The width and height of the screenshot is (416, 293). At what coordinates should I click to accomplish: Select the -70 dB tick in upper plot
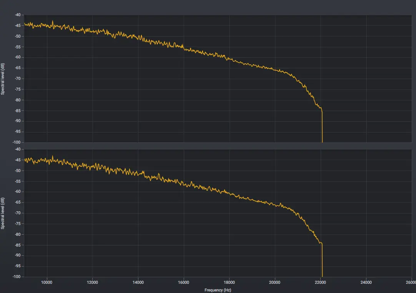point(18,79)
